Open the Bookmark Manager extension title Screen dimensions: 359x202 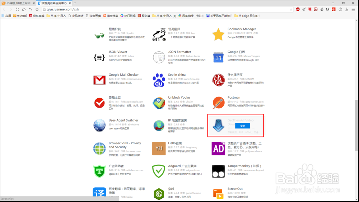(242, 29)
